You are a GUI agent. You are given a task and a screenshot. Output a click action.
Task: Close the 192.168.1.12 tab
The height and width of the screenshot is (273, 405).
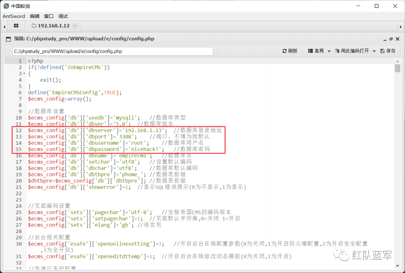(75, 25)
